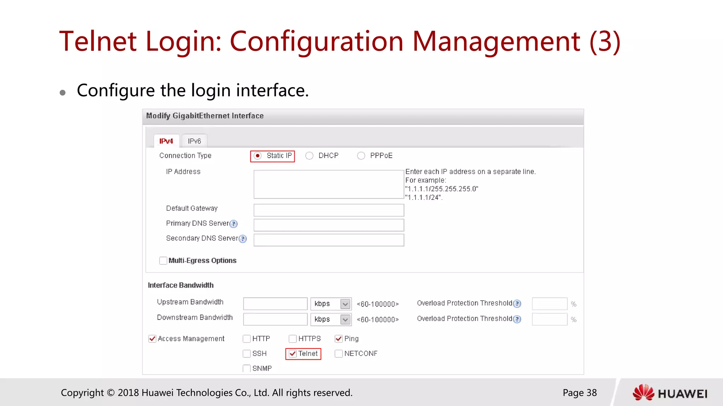Click the Page 38 footer text
Viewport: 723px width, 406px height.
click(580, 393)
